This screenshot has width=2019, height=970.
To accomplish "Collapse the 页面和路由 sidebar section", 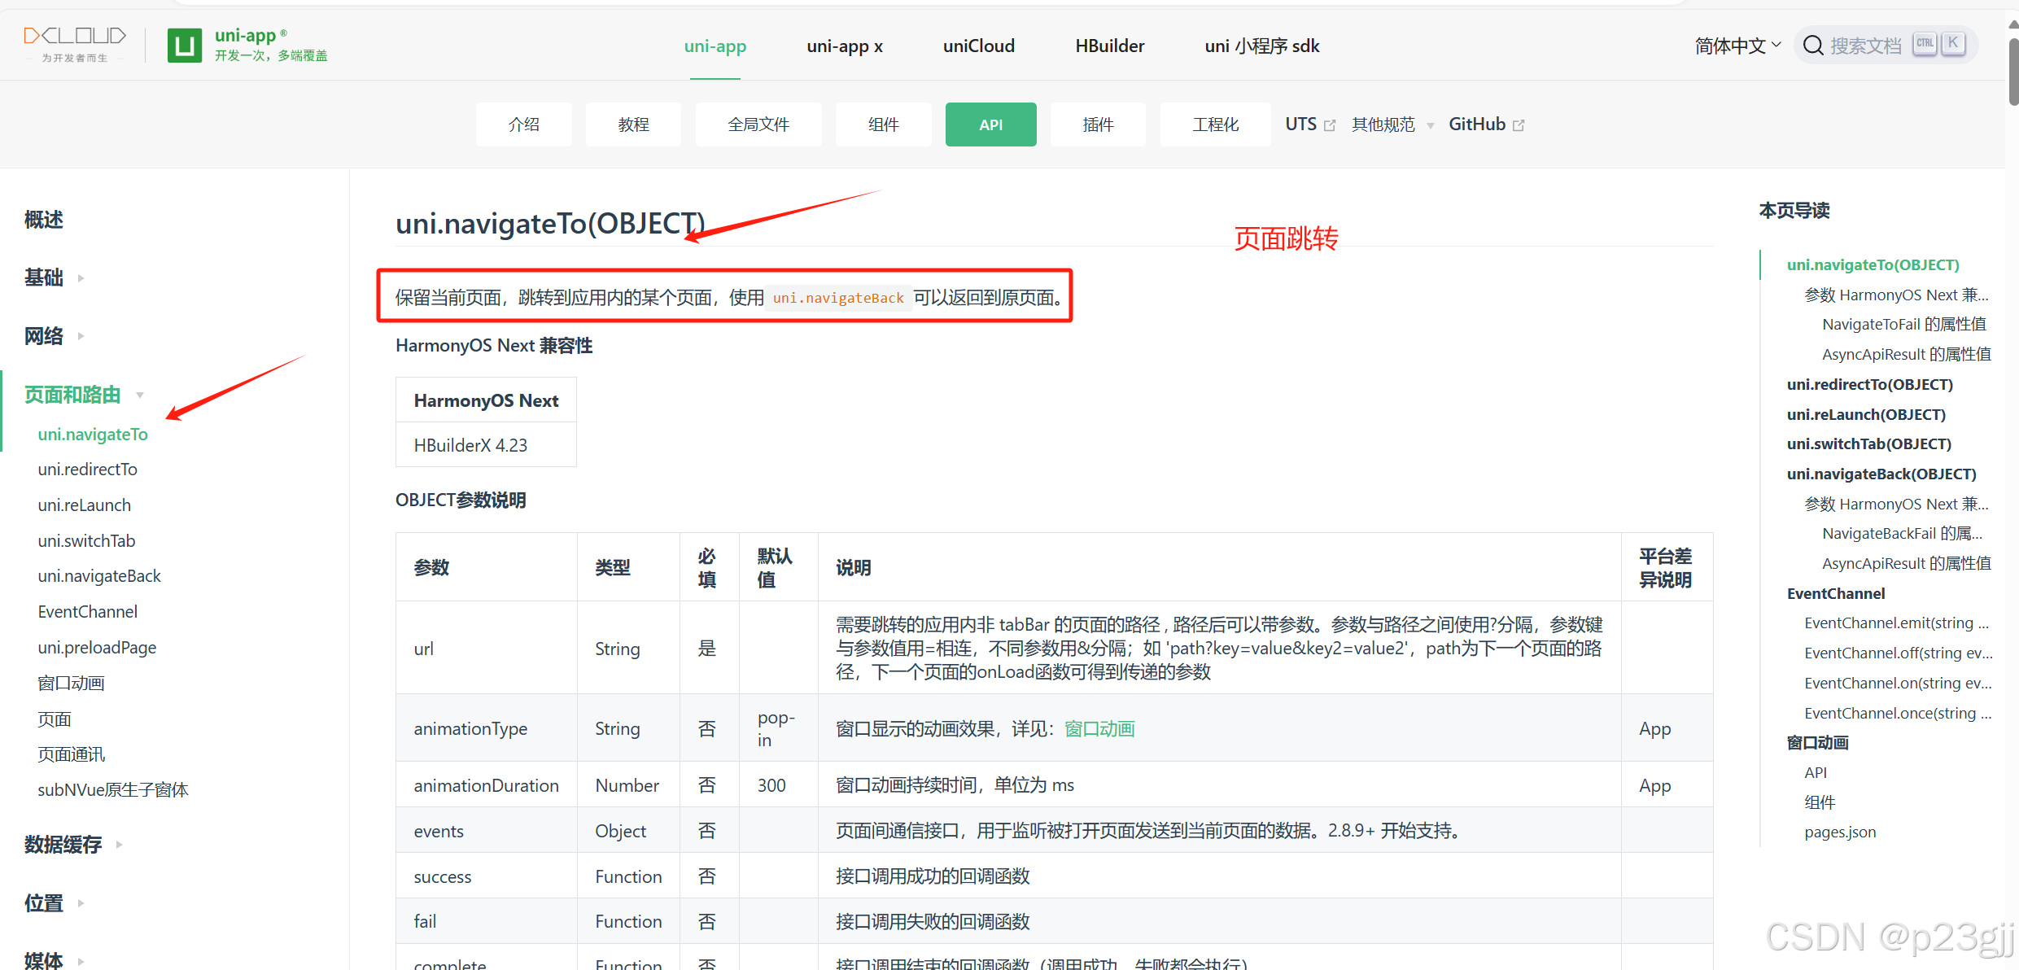I will 140,395.
